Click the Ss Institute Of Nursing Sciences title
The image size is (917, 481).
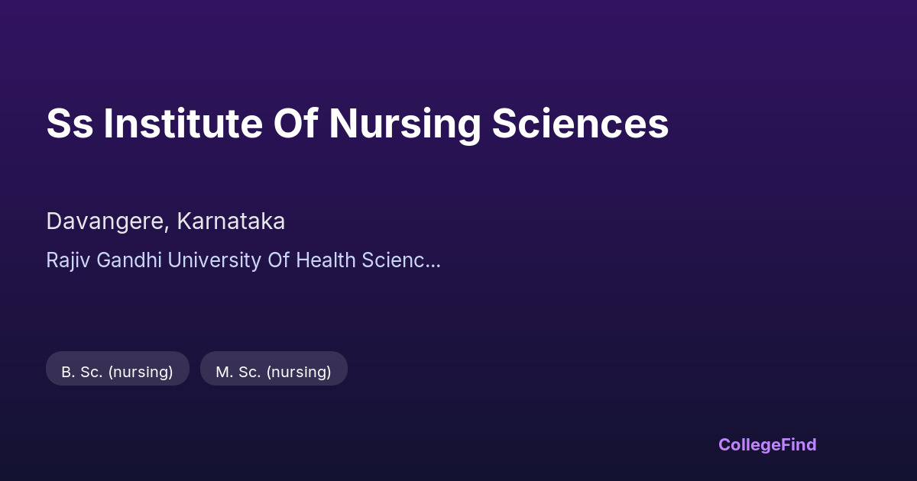[357, 124]
